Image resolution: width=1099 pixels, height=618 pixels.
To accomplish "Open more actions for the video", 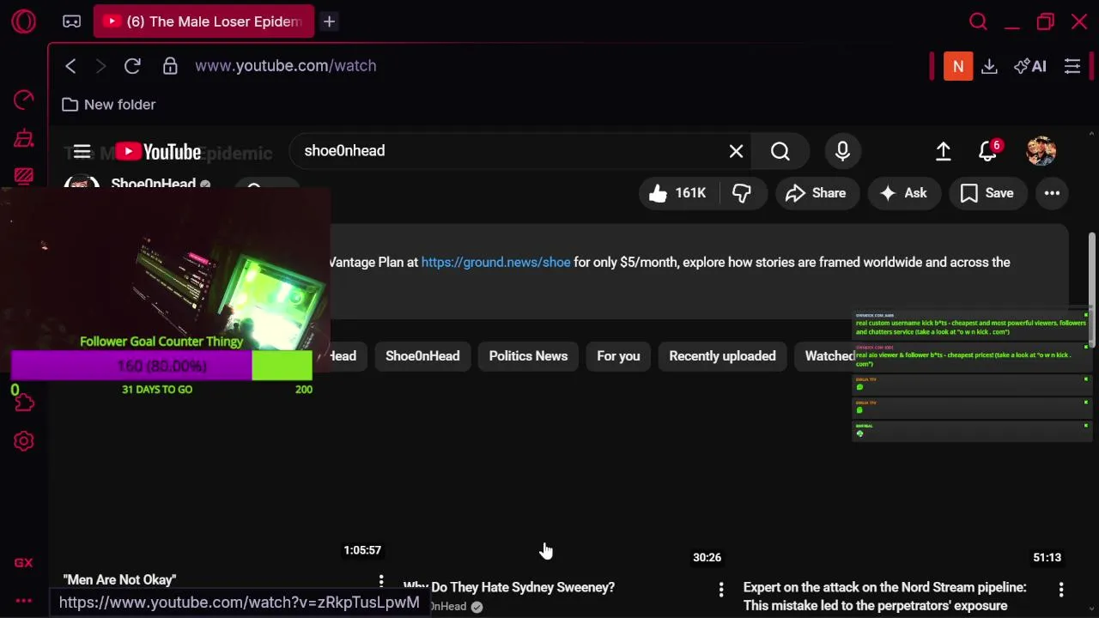I will [1052, 193].
